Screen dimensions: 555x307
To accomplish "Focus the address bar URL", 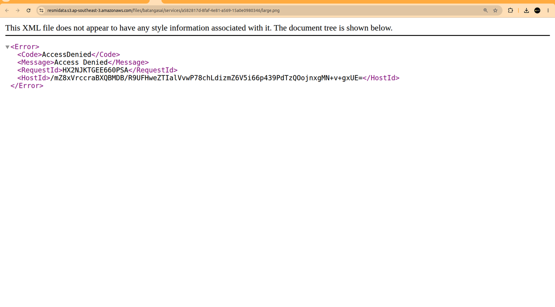I will (163, 10).
